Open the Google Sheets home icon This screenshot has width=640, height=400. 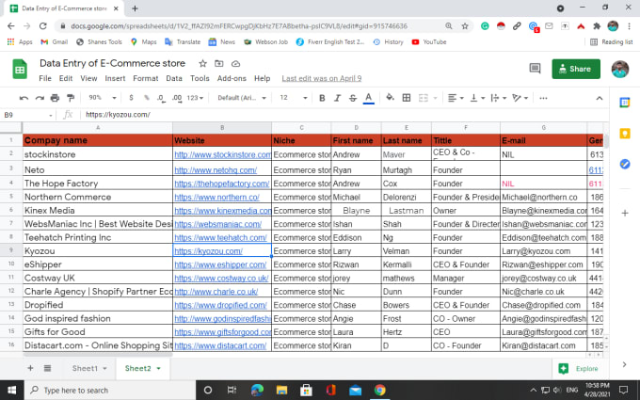coord(20,70)
